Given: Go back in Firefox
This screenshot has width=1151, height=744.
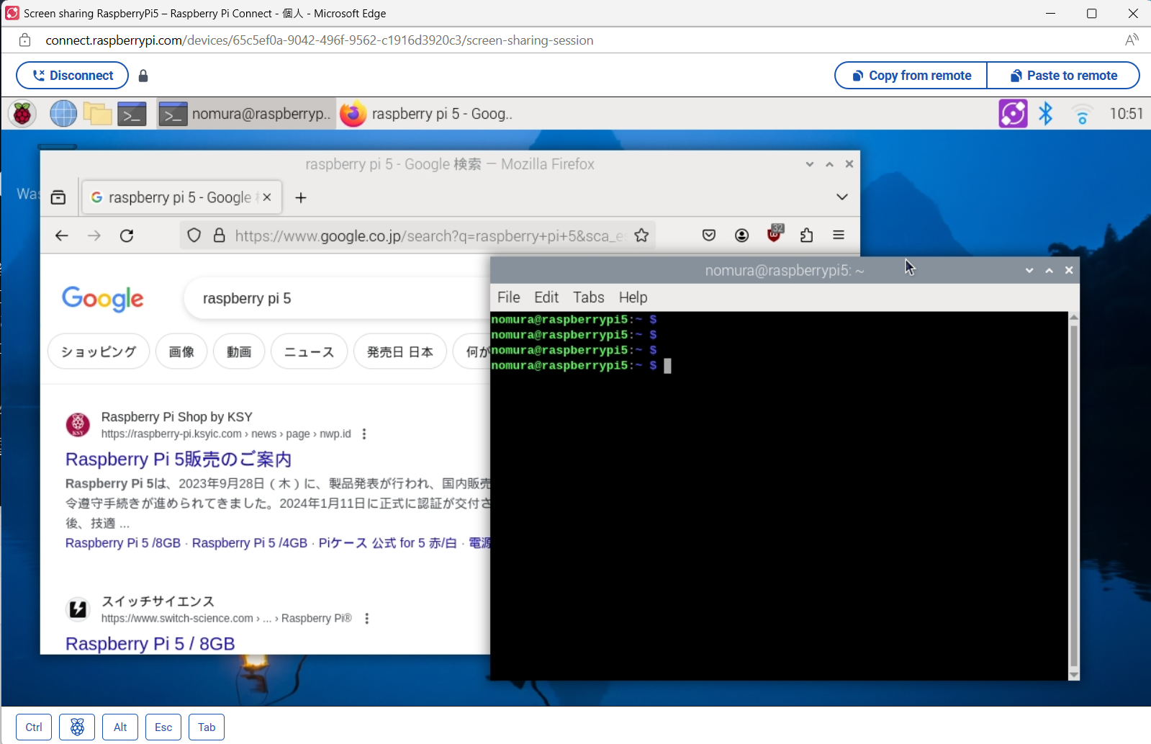Looking at the screenshot, I should coord(62,236).
